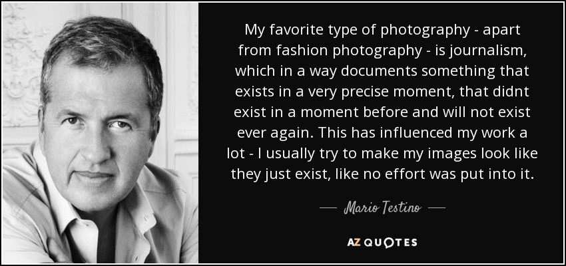Click the line "which in a way documents something that"
Screen dimensions: 566x266
[x=382, y=71]
